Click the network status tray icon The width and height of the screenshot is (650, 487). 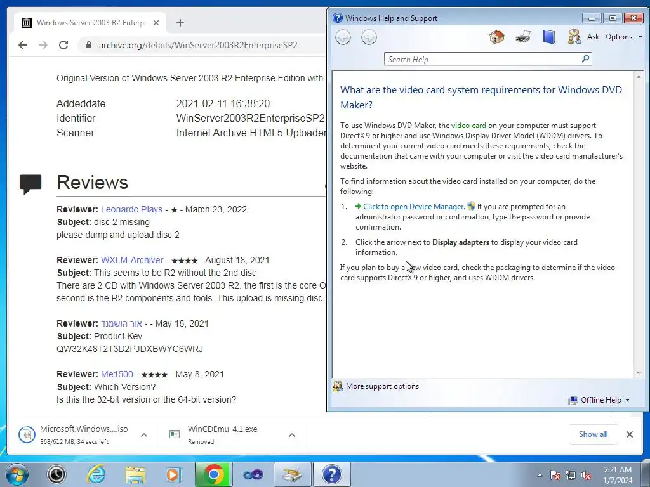571,475
